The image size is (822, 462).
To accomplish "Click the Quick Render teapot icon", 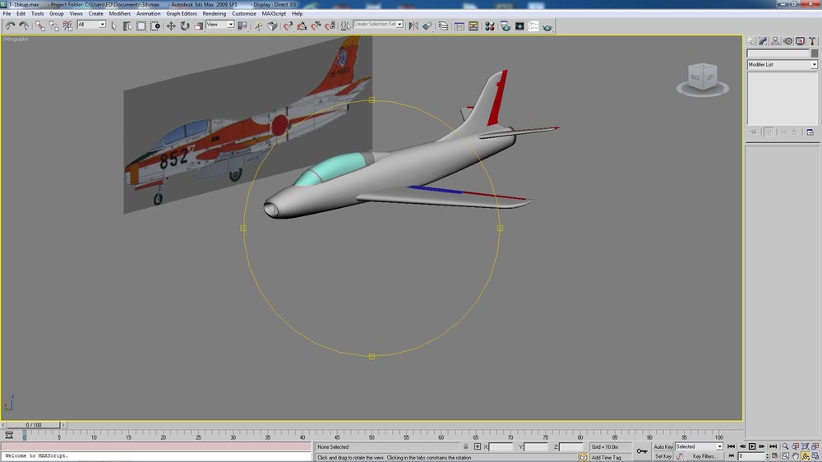I will [x=547, y=25].
